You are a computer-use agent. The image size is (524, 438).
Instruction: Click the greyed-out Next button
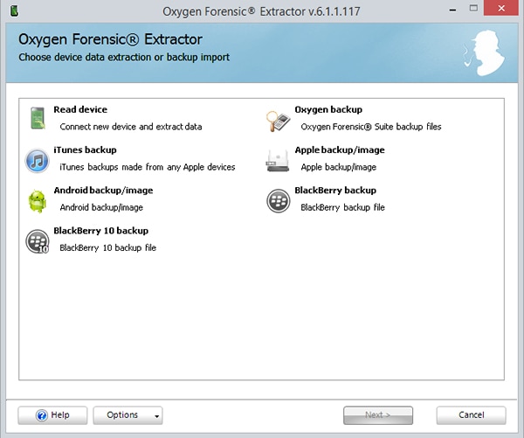point(377,414)
